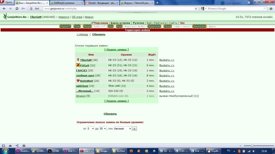The height and width of the screenshot is (154, 275).
Task: Open the Карта острова menu item
Action: coord(120,23)
